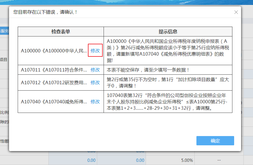Select A107040《A107040减免所得... form name
The width and height of the screenshot is (253, 165).
pos(54,102)
